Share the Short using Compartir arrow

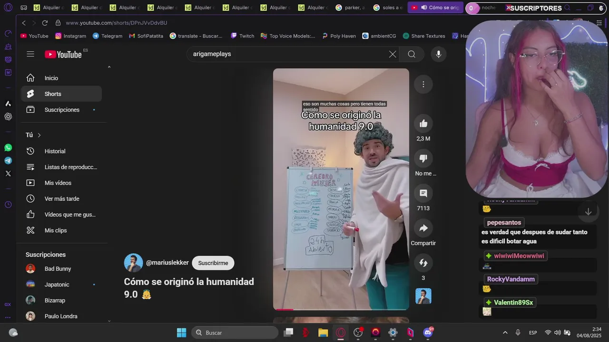click(423, 228)
